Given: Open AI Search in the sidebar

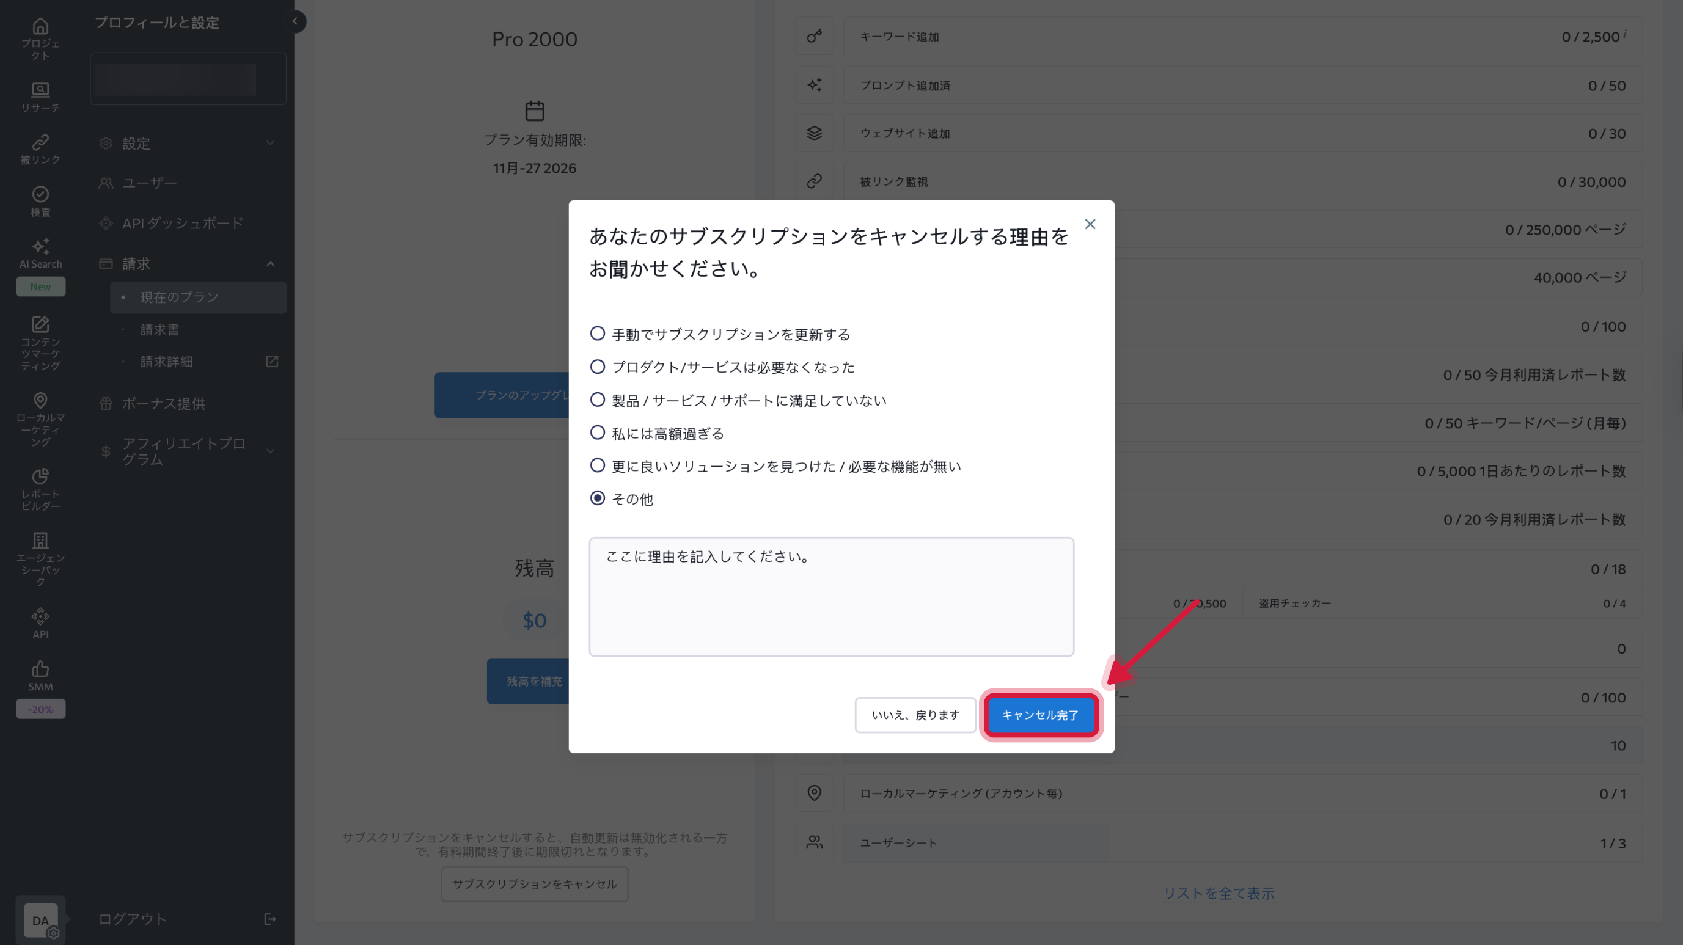Looking at the screenshot, I should pyautogui.click(x=40, y=247).
